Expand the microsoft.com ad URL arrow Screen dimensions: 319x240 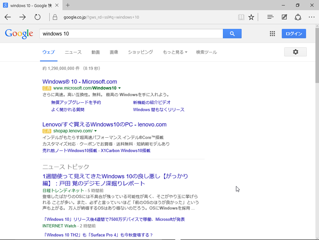point(120,88)
